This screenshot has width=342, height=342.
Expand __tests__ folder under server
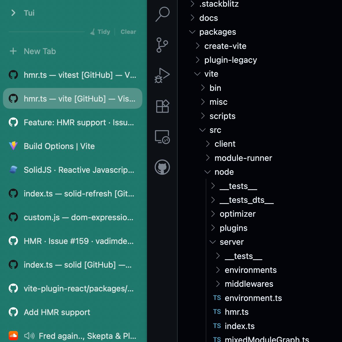(218, 256)
